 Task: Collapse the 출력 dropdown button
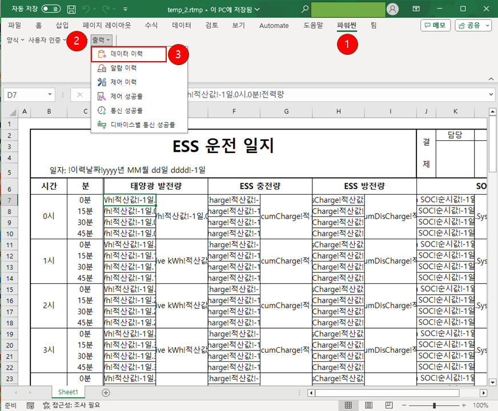101,40
